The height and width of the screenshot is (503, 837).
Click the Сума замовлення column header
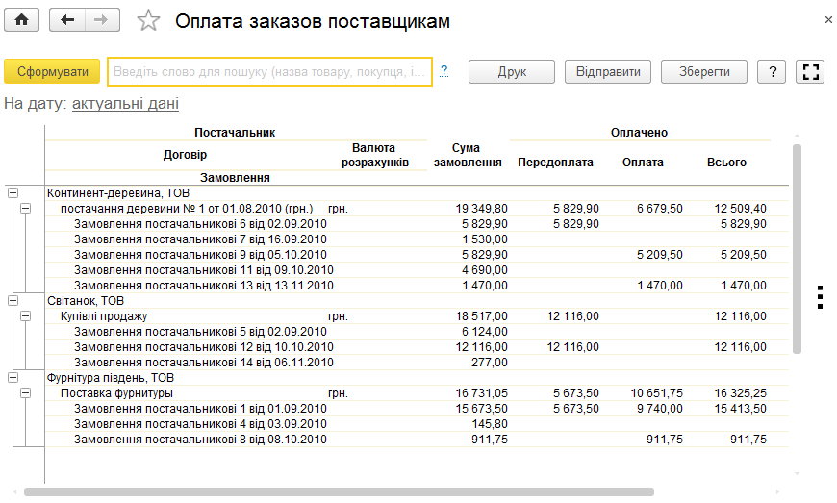pos(468,155)
